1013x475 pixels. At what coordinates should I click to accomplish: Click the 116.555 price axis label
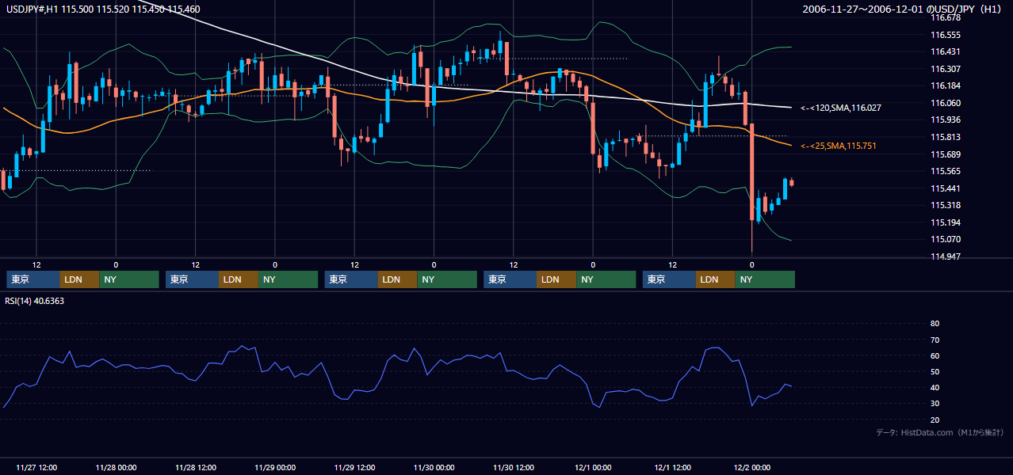pyautogui.click(x=946, y=35)
